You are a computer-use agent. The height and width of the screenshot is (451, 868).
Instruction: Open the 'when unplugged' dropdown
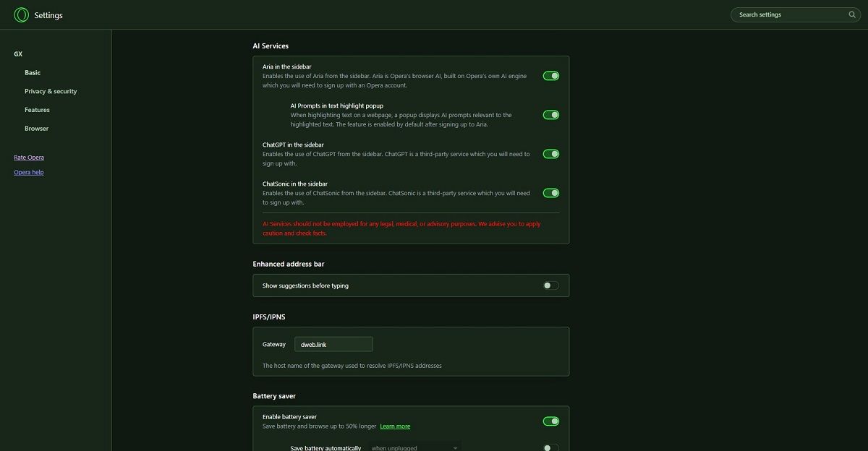tap(413, 447)
